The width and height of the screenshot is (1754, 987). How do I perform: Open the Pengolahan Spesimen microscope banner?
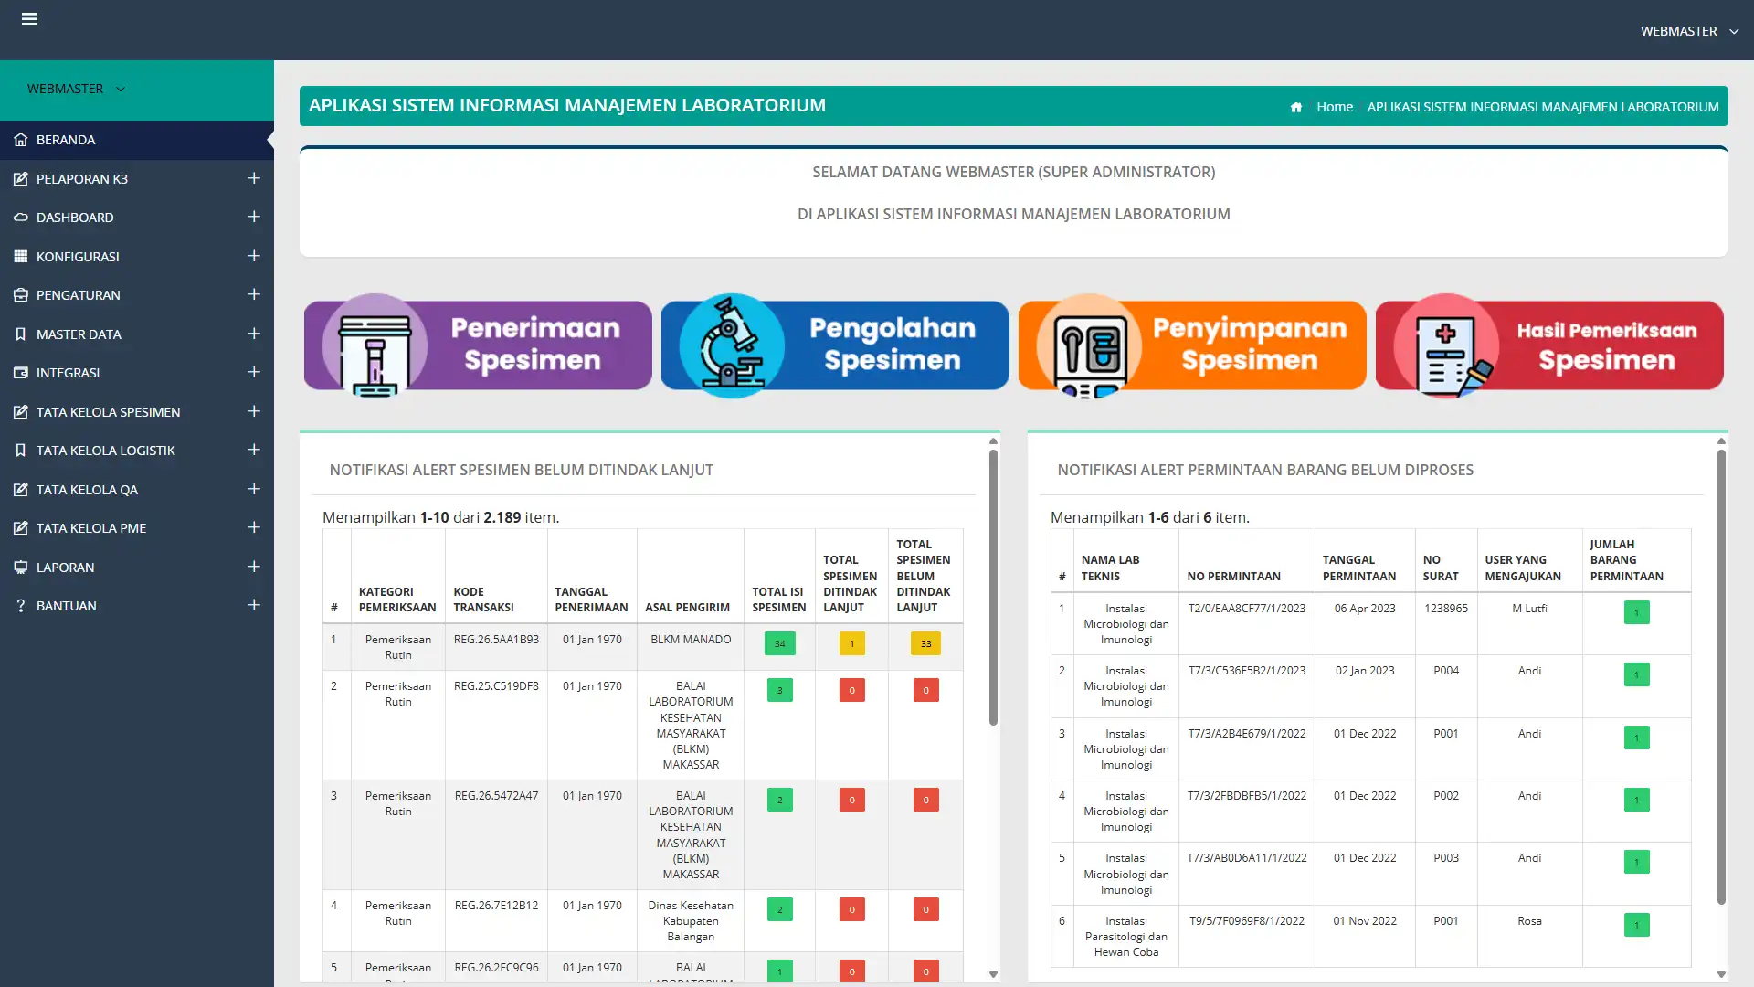tap(835, 345)
